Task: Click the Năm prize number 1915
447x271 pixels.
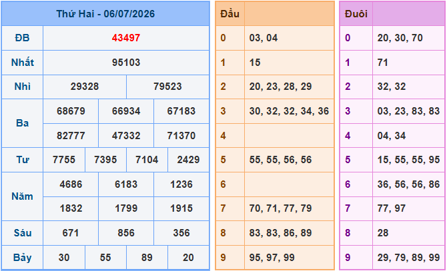Action: (x=181, y=208)
